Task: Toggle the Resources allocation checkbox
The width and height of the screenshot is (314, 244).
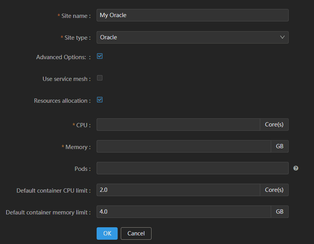Action: pyautogui.click(x=100, y=100)
